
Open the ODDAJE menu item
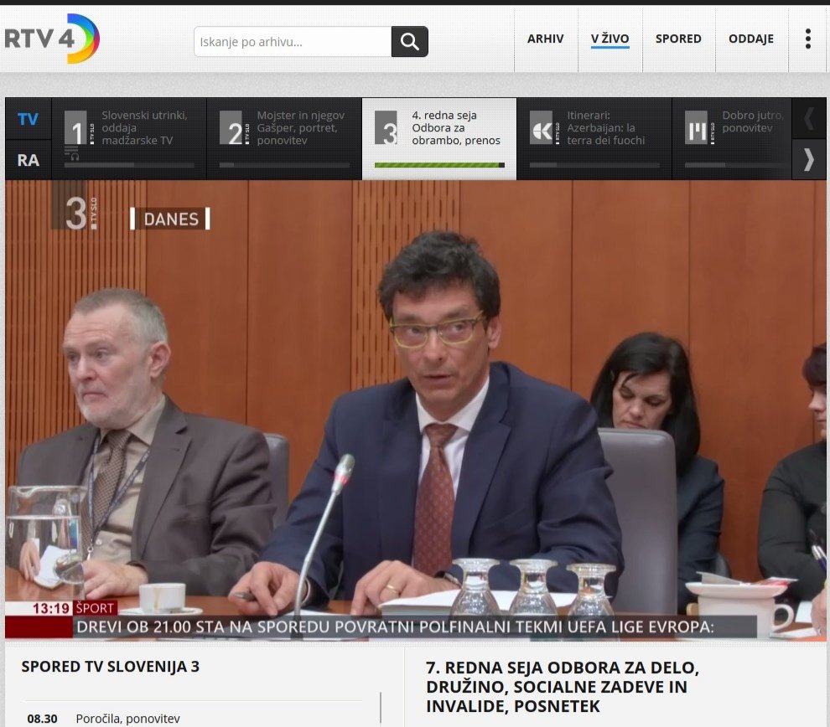(750, 39)
